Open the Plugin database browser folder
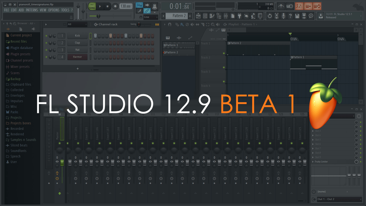This screenshot has width=366, height=206. pyautogui.click(x=21, y=48)
